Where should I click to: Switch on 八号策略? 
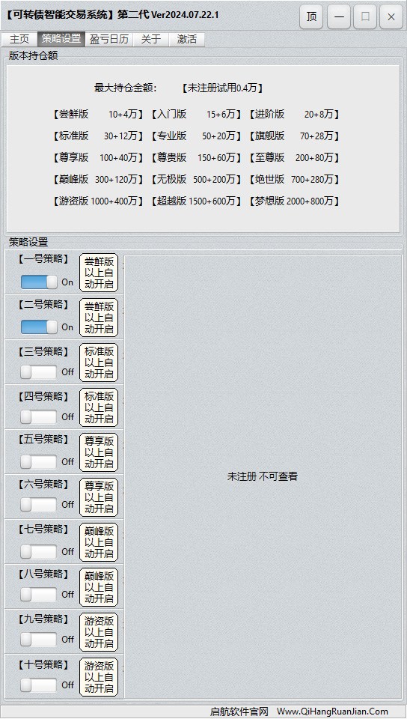click(38, 594)
